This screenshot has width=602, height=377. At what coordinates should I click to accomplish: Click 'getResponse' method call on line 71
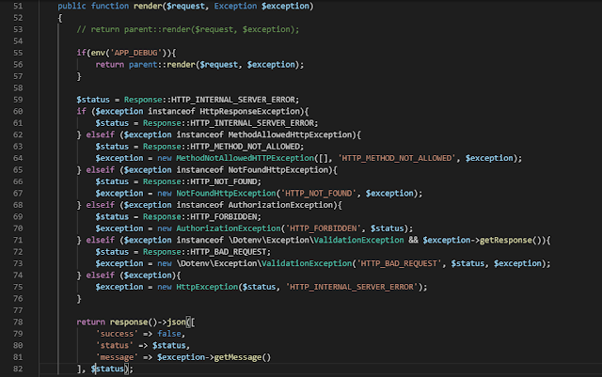pyautogui.click(x=506, y=241)
